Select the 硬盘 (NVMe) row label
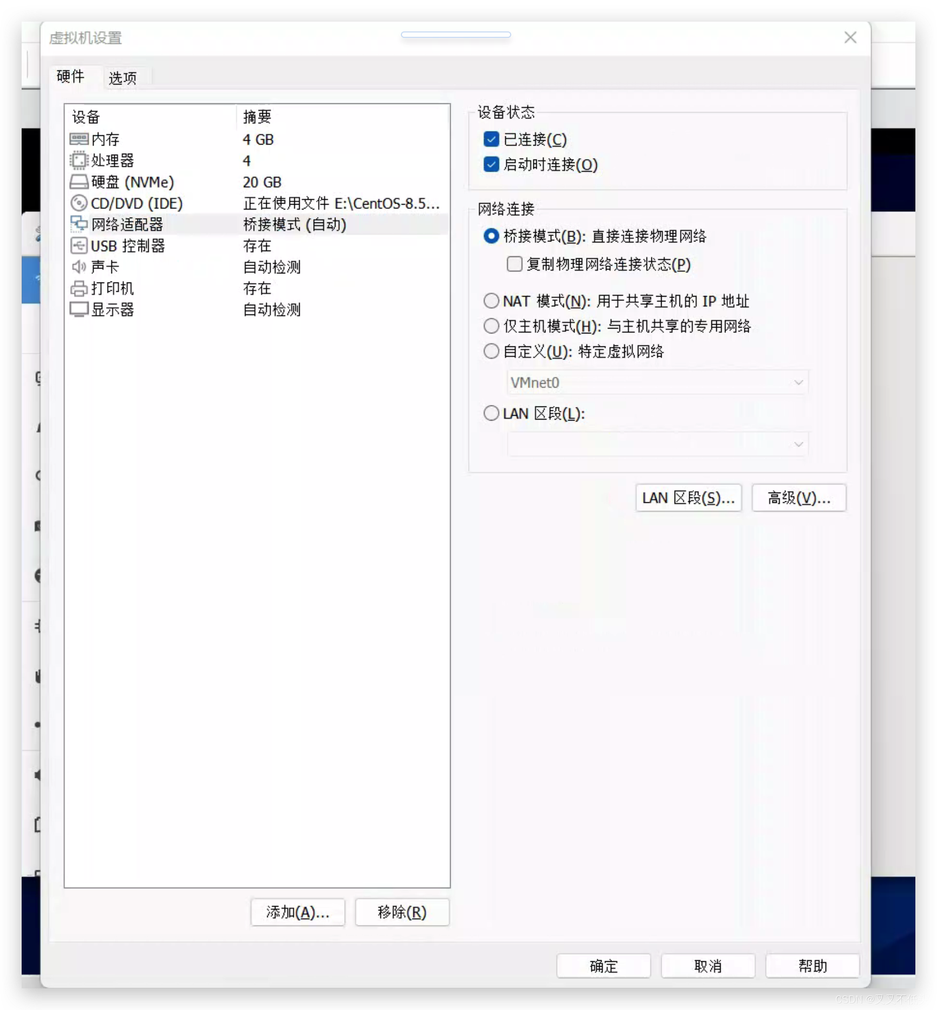This screenshot has width=937, height=1010. coord(133,182)
